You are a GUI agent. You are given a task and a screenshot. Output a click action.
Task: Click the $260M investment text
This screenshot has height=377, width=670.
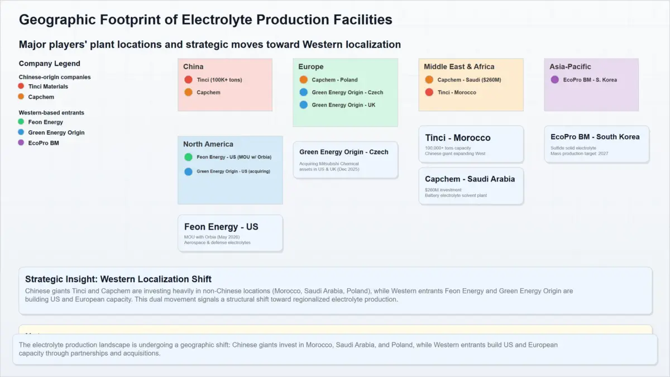(x=443, y=190)
